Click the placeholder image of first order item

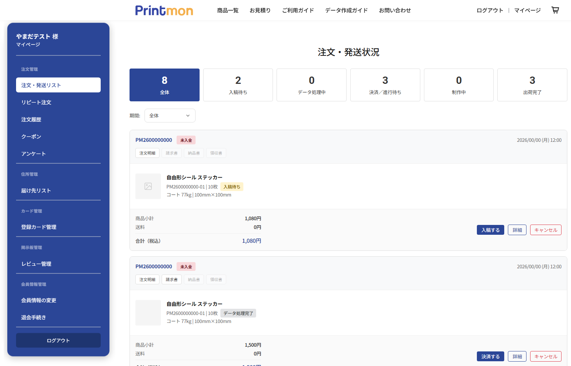148,186
